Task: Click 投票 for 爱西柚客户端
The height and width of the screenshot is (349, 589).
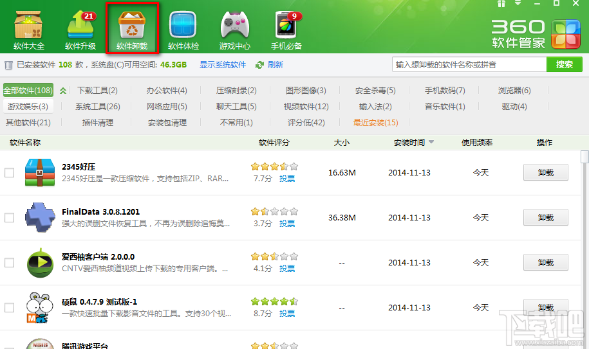Action: 287,269
